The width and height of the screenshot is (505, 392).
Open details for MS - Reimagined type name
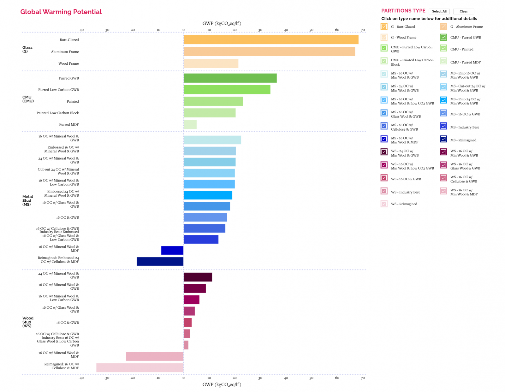click(464, 140)
